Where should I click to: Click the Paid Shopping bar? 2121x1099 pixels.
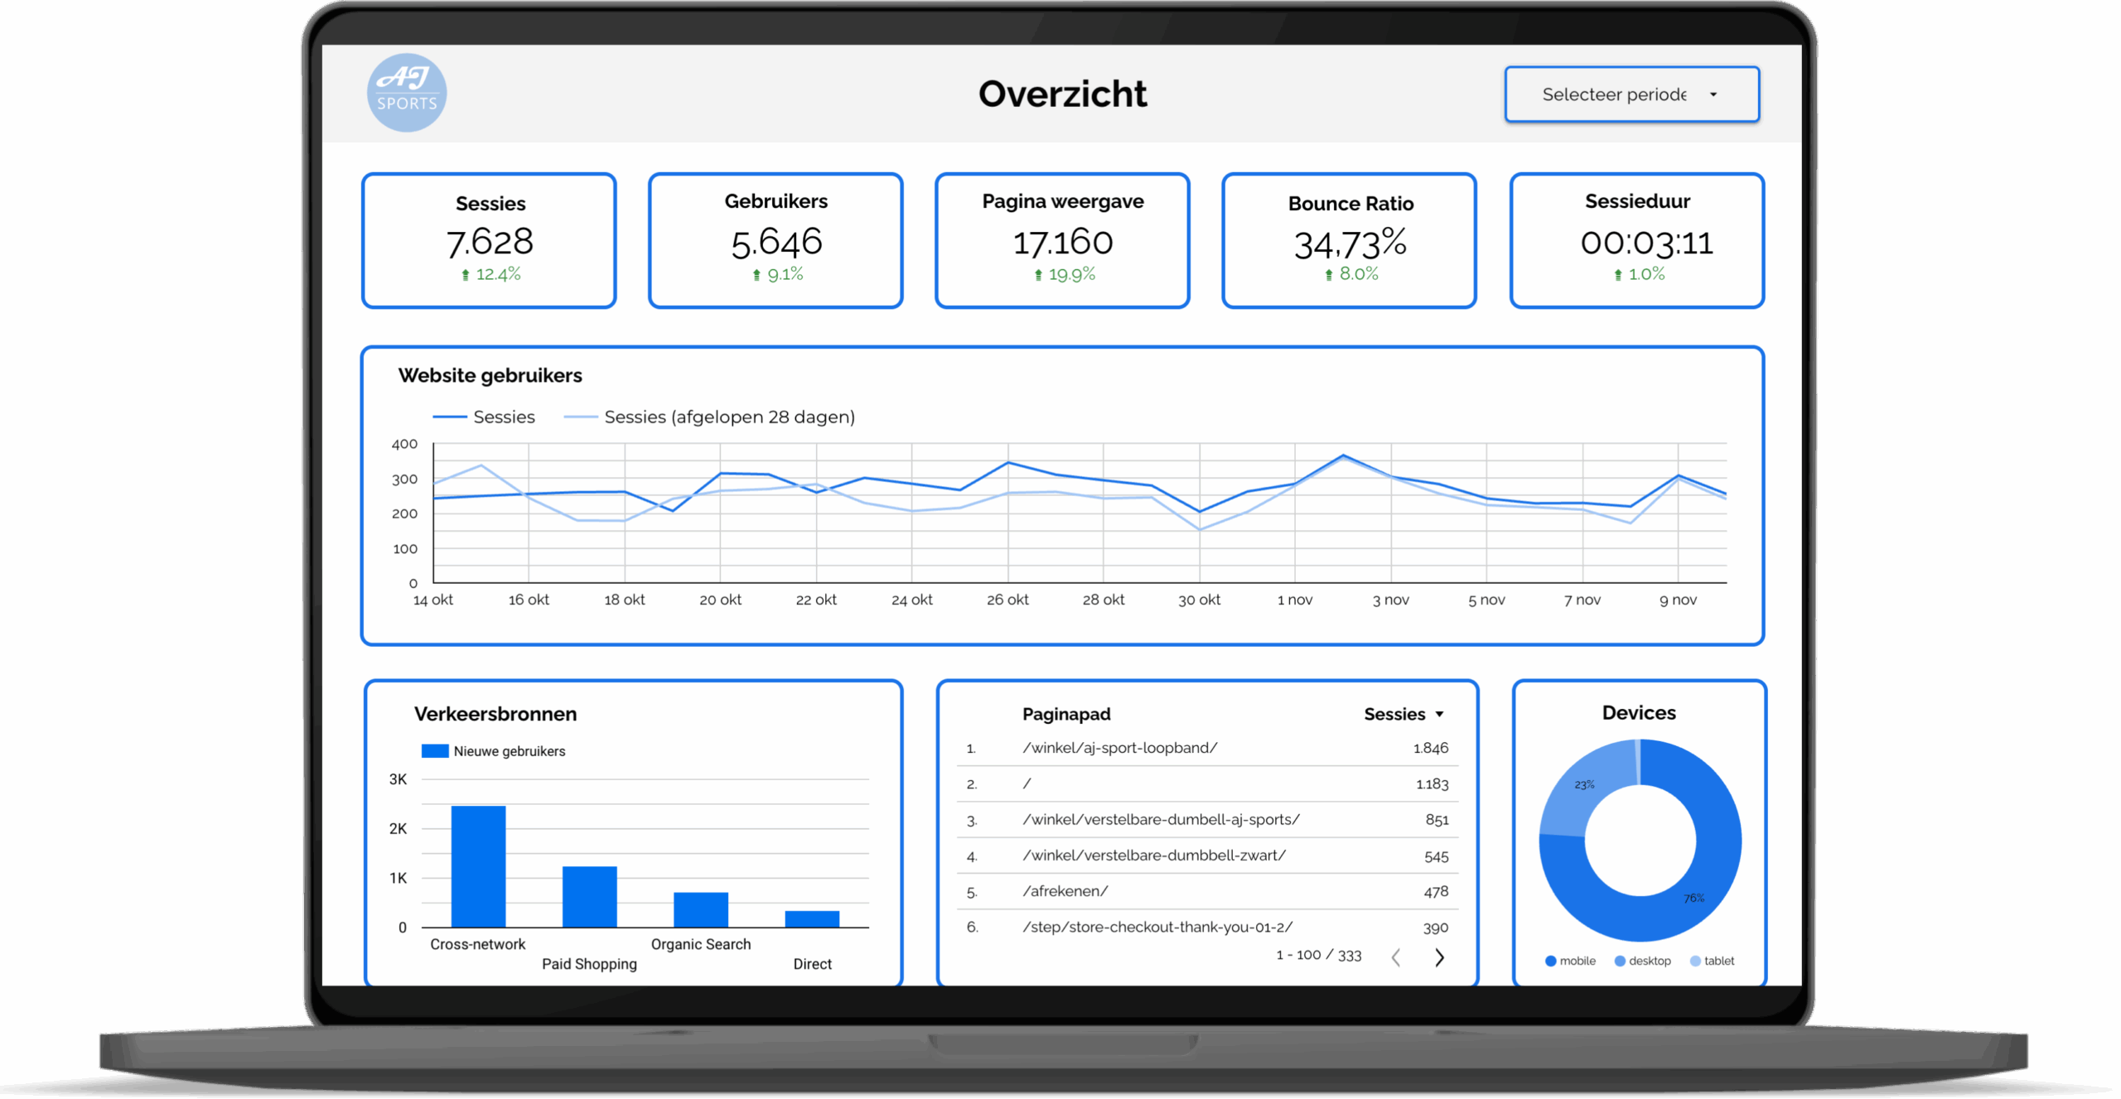[589, 896]
